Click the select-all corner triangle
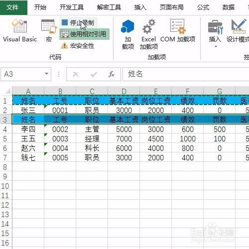This screenshot has width=249, height=249. coord(7,91)
